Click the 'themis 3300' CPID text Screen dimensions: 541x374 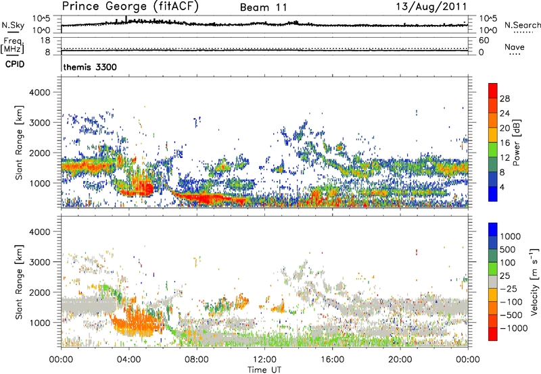point(90,67)
